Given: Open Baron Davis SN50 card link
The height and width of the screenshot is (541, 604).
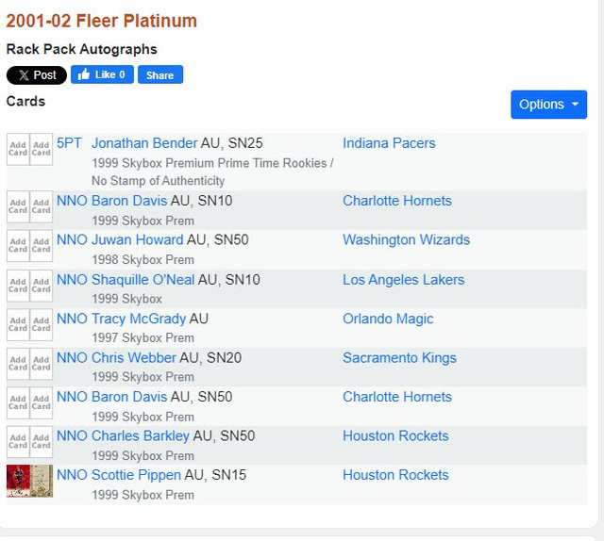Looking at the screenshot, I should click(x=129, y=397).
